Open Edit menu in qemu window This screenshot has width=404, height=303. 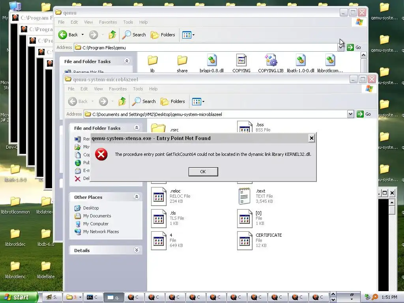[74, 22]
